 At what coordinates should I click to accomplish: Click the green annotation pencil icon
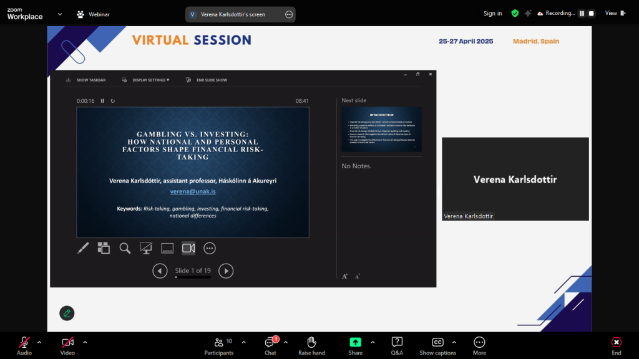coord(67,313)
